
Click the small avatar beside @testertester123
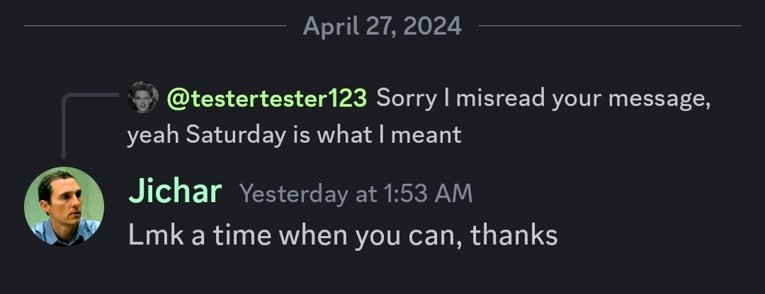tap(142, 98)
